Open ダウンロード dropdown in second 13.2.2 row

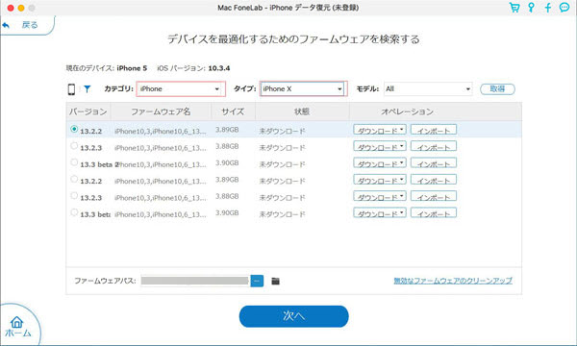(380, 180)
